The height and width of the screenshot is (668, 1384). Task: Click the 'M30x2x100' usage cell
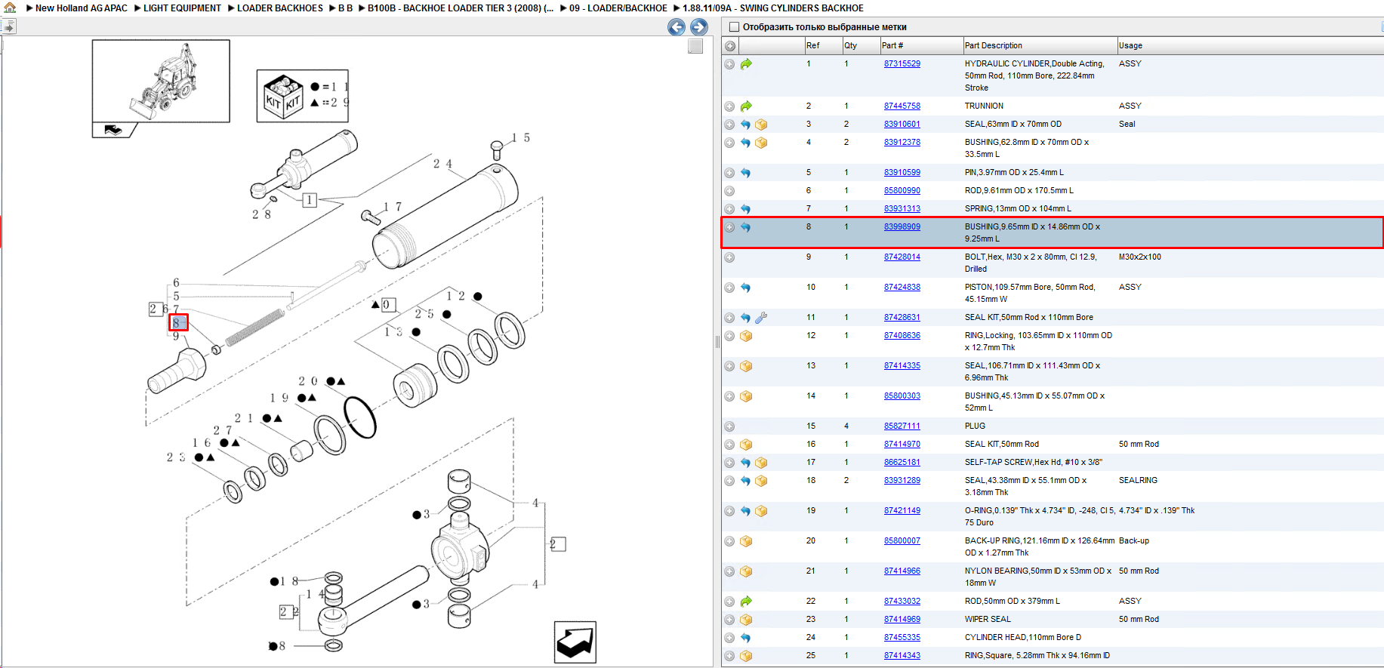(1140, 257)
